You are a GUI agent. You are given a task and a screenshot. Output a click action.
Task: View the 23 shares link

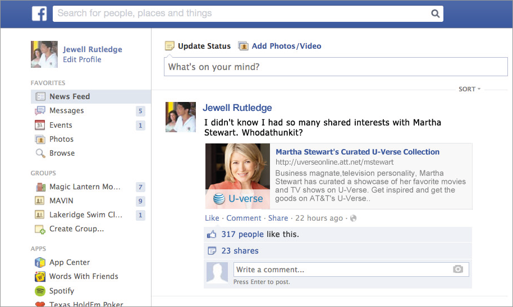[x=240, y=251]
